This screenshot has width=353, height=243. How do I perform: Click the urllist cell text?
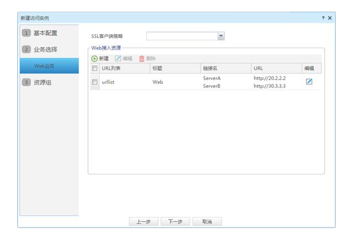[108, 82]
